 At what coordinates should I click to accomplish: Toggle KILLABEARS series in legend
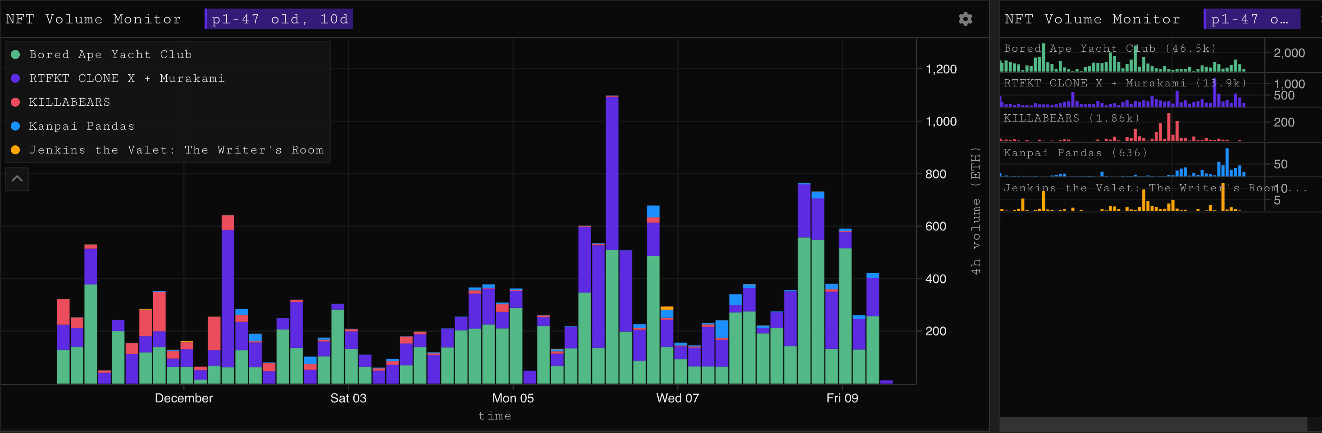click(x=60, y=102)
